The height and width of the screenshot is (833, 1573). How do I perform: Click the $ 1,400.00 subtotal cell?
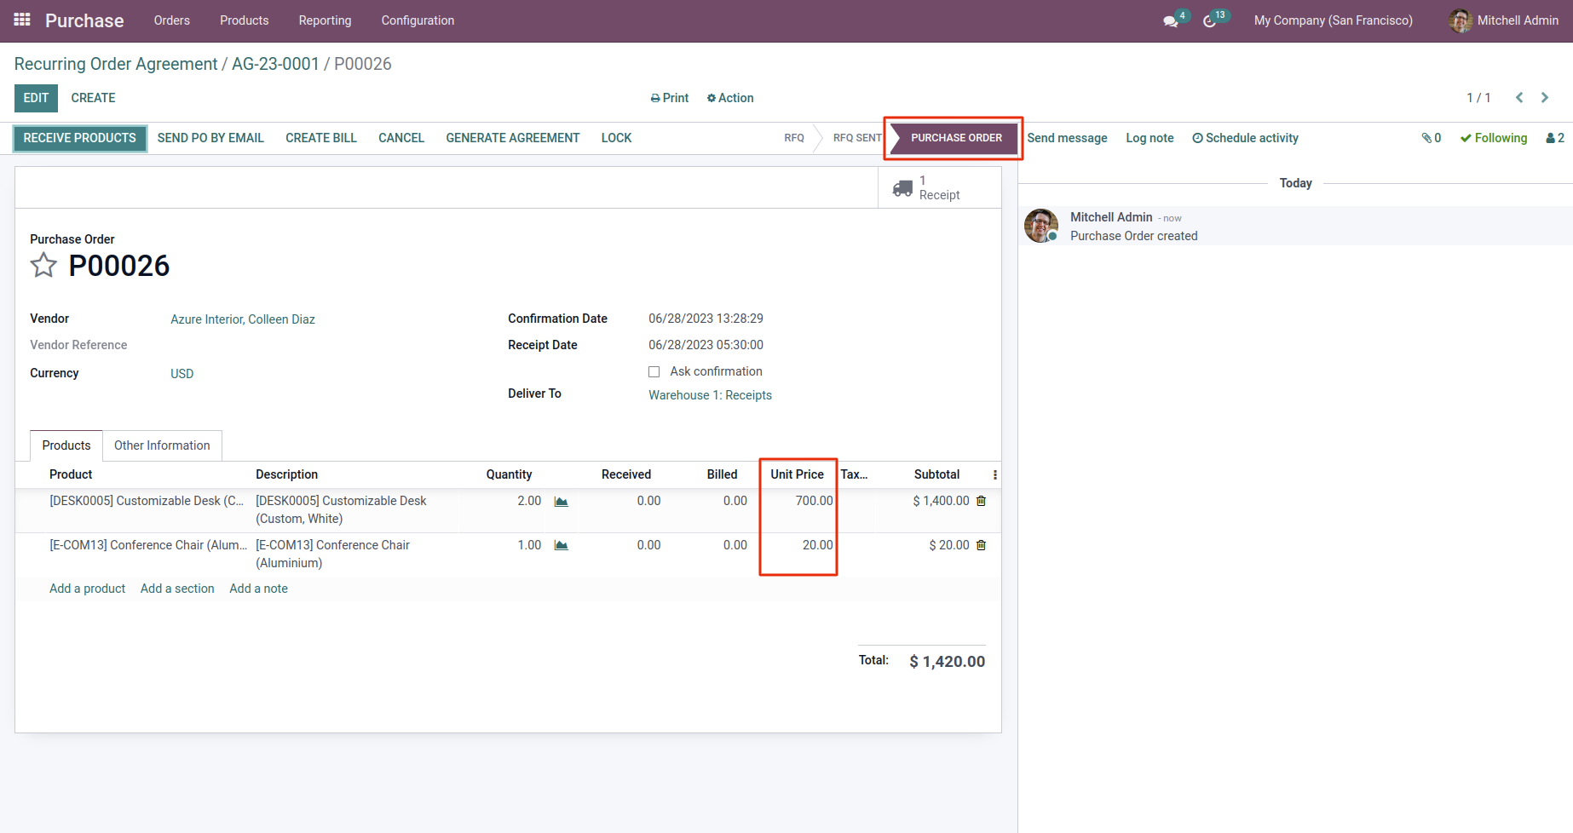click(x=941, y=501)
